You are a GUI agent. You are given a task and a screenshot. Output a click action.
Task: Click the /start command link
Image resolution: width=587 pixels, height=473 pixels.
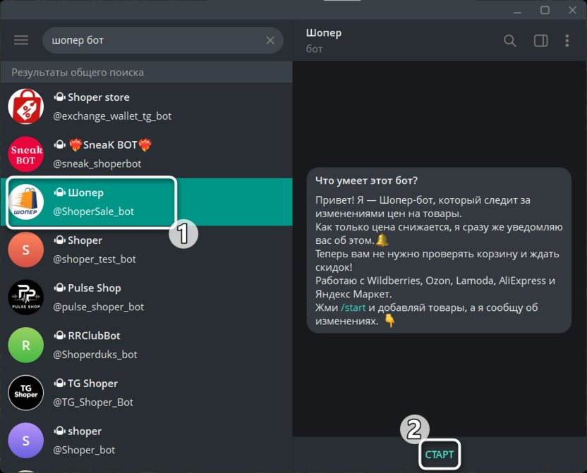tap(353, 308)
